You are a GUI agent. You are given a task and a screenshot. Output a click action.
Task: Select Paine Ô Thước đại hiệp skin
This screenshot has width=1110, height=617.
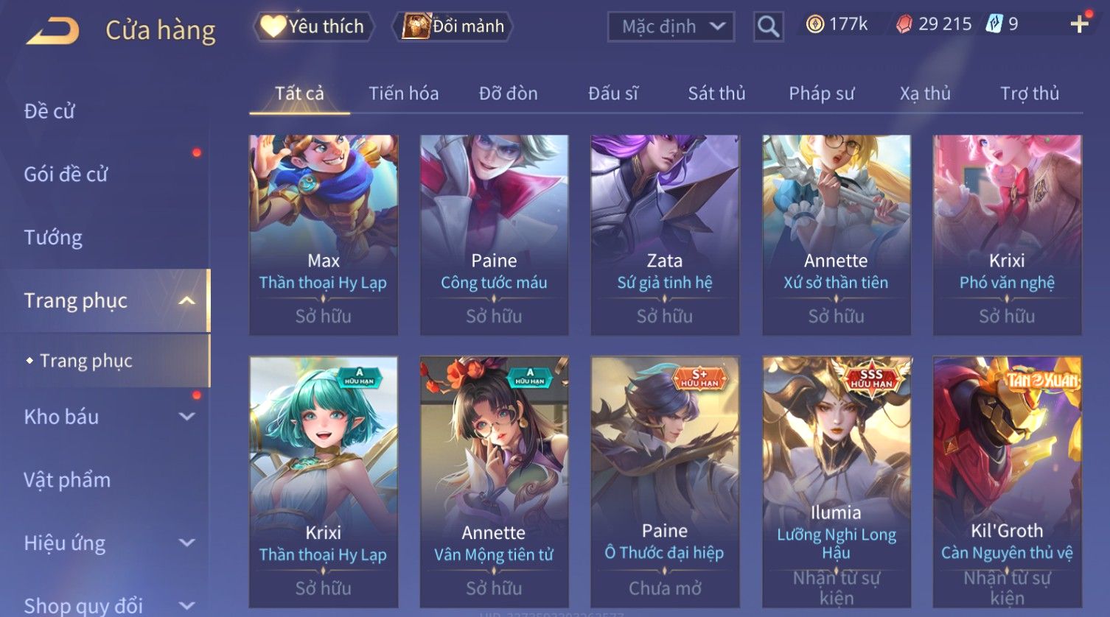[x=665, y=482]
